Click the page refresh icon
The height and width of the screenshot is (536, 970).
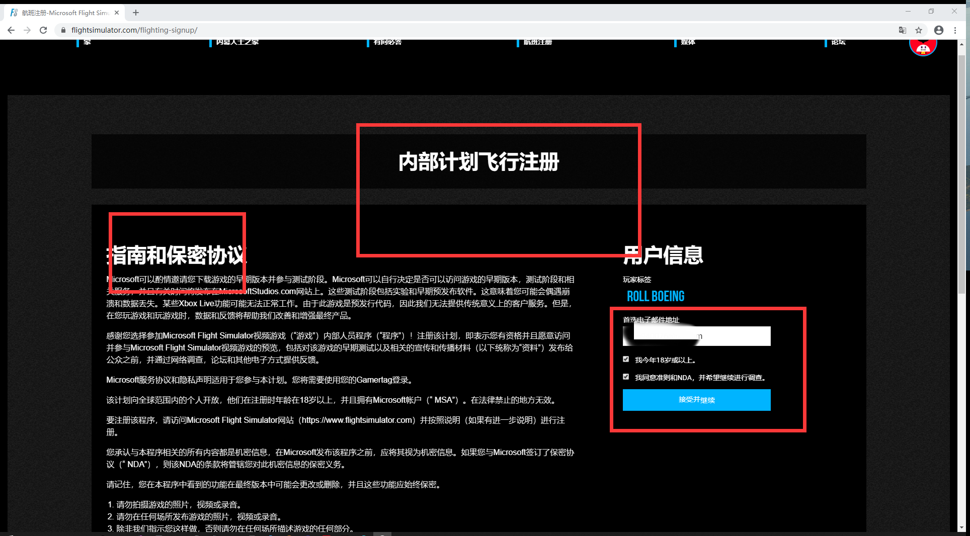tap(43, 30)
